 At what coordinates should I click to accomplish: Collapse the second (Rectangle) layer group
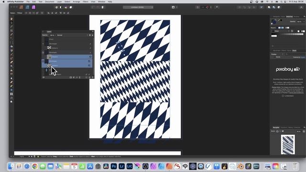point(43,53)
